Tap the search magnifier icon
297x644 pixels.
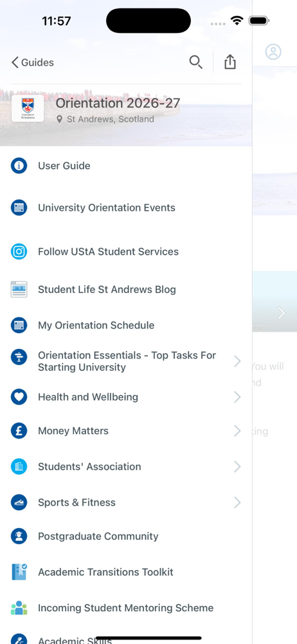coord(195,62)
